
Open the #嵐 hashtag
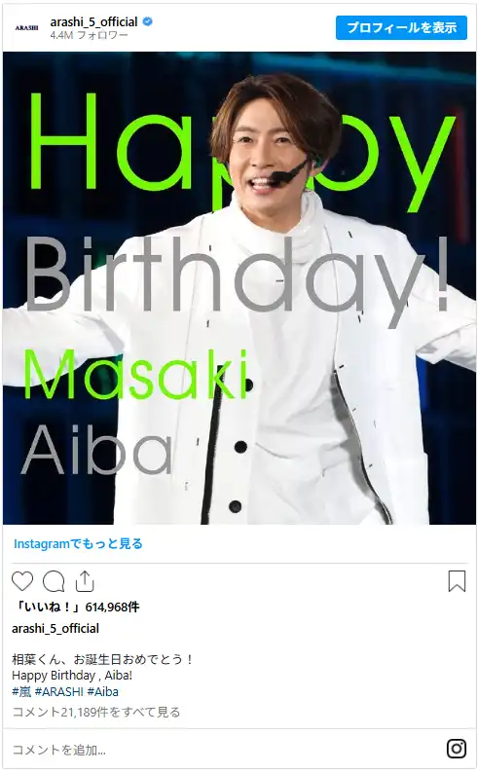click(x=21, y=691)
